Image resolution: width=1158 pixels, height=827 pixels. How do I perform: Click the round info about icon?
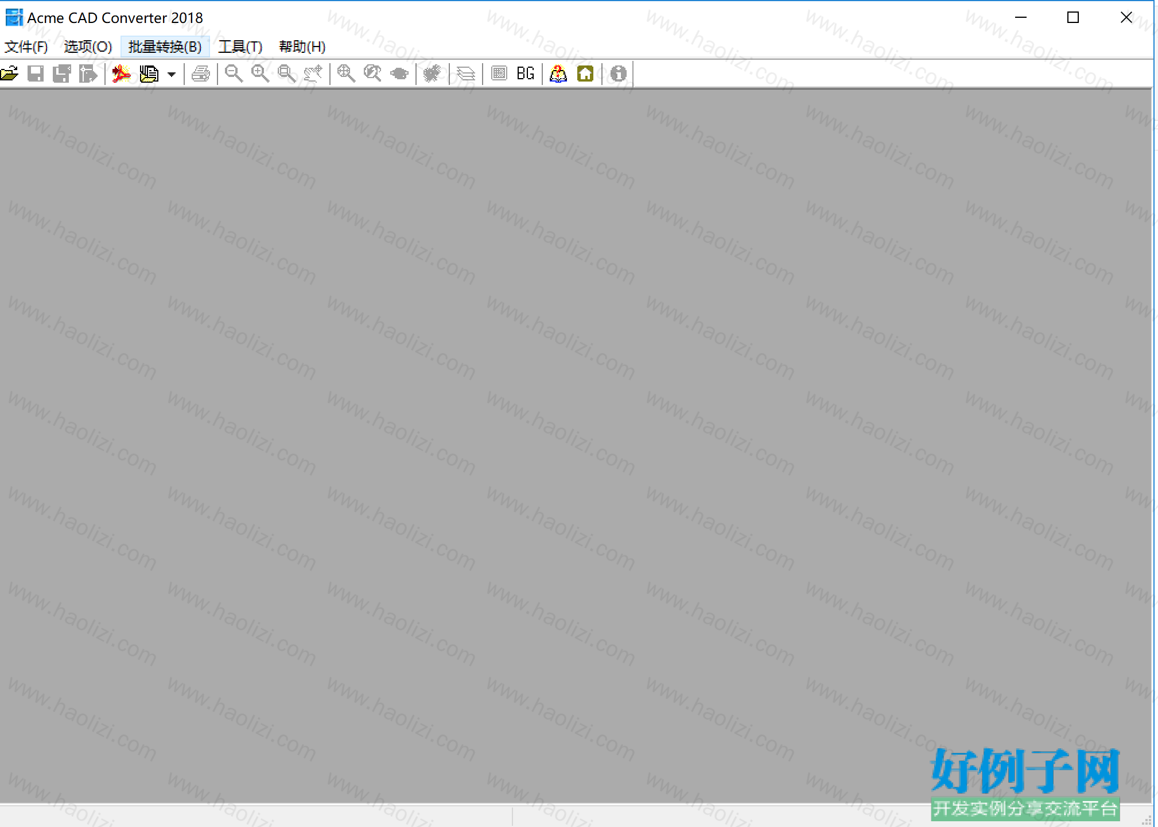(x=618, y=74)
